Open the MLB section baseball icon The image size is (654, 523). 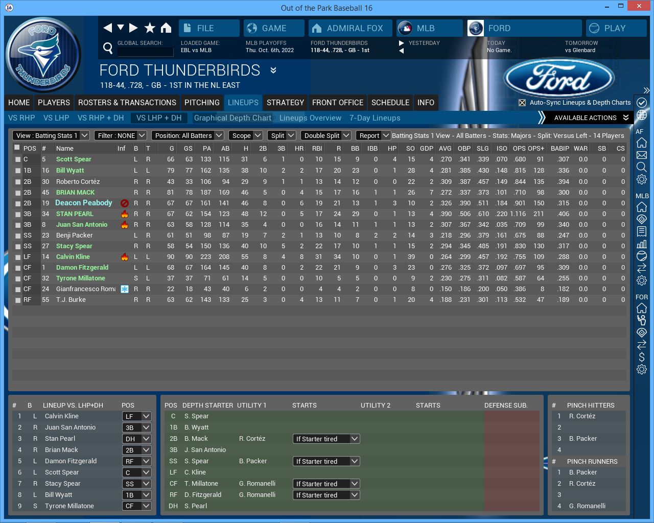[x=642, y=256]
